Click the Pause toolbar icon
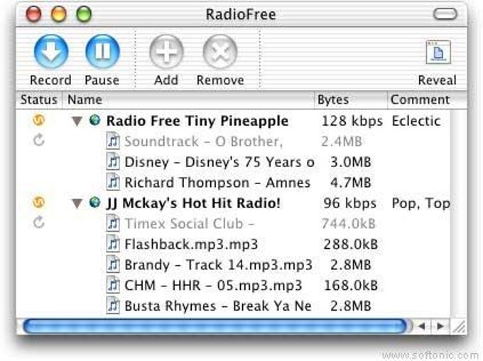 (x=102, y=51)
